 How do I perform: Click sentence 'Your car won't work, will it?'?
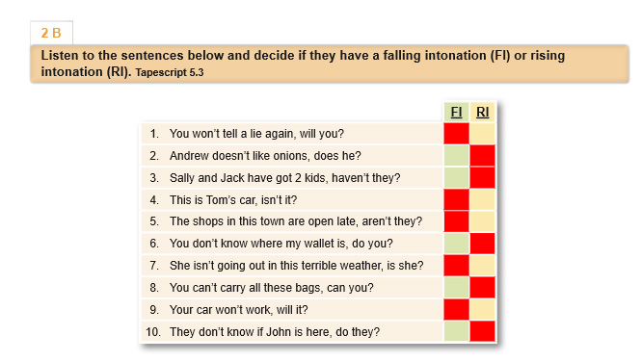point(239,310)
